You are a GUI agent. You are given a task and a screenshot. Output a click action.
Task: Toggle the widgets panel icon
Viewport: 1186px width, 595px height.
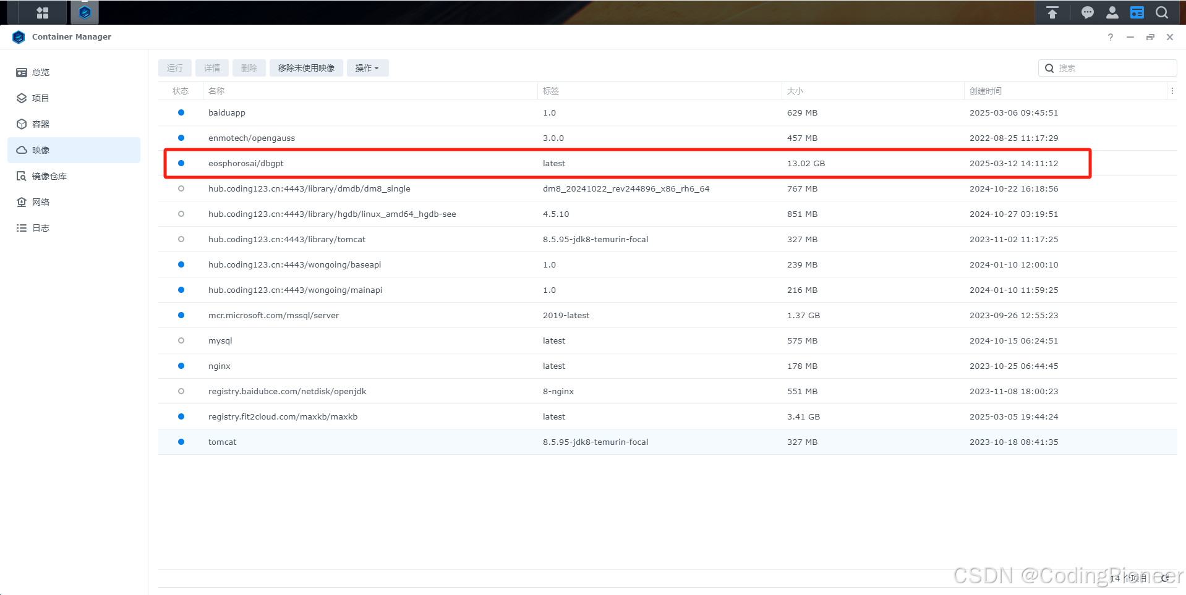tap(1137, 12)
